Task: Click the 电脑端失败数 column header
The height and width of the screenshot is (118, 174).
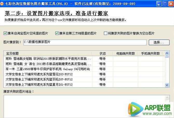Action: (x=125, y=54)
